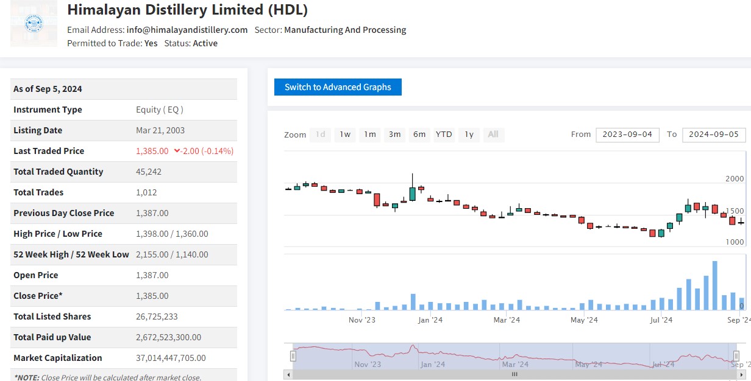Click the right handle of the range navigator

736,356
